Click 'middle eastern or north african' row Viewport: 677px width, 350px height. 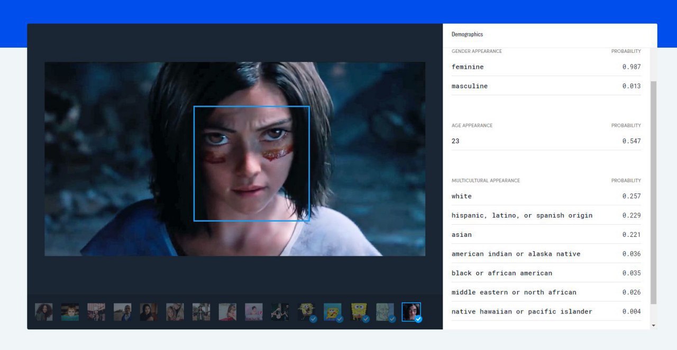click(x=546, y=292)
